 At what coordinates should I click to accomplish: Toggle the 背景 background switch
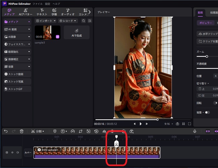[207, 113]
